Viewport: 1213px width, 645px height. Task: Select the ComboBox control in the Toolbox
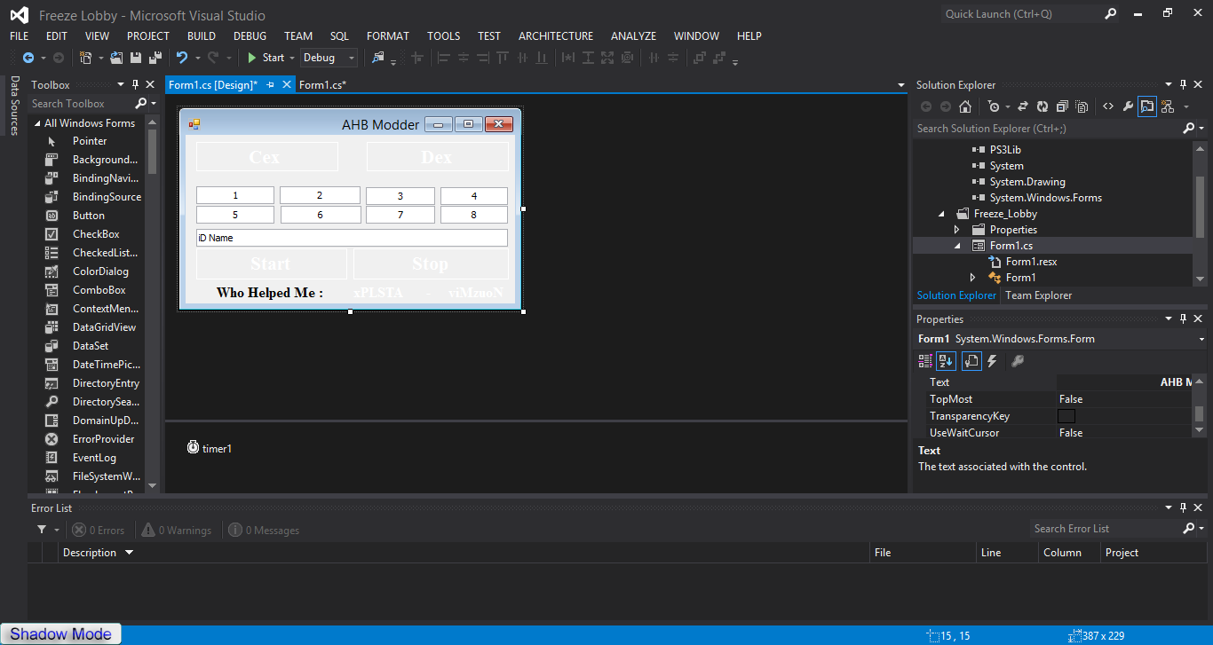point(99,290)
